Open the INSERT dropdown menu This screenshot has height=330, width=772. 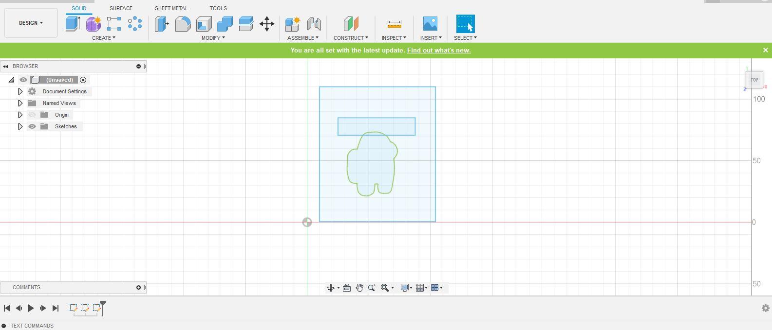(x=431, y=38)
